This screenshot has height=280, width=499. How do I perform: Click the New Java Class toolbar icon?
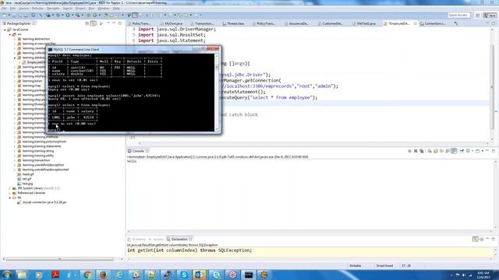click(x=95, y=16)
